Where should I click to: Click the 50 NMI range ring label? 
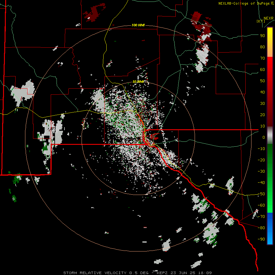(x=138, y=82)
